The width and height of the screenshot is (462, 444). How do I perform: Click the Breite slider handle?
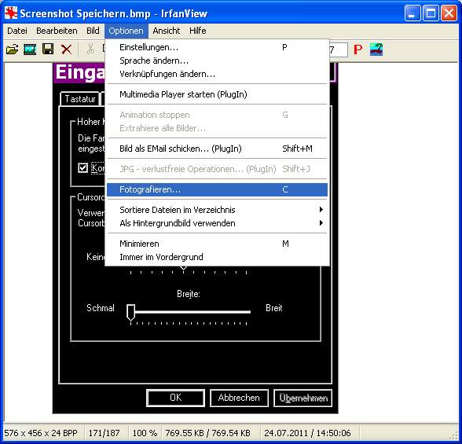[130, 312]
